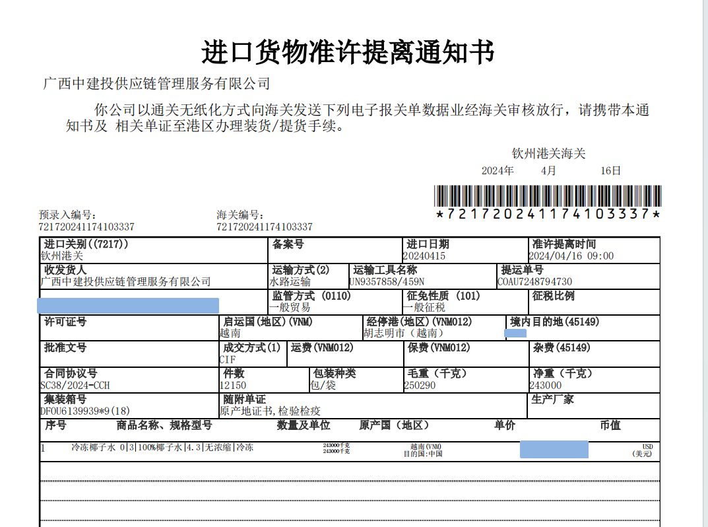708x527 pixels.
Task: Click the net weight value 243000
Action: pos(546,385)
